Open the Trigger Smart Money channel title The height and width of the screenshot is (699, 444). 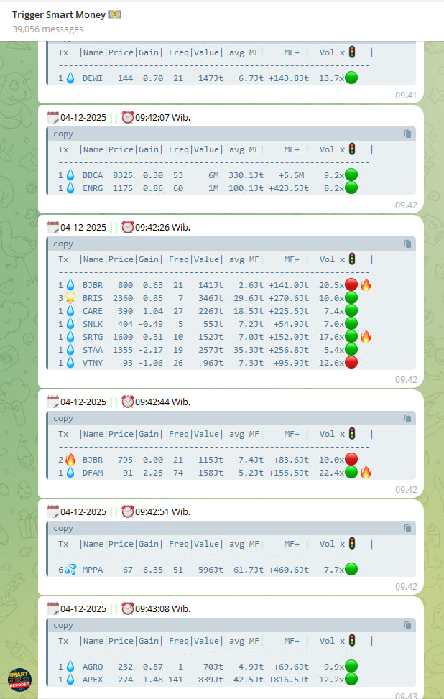[59, 14]
